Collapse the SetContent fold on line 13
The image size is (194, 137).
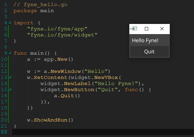(10, 77)
